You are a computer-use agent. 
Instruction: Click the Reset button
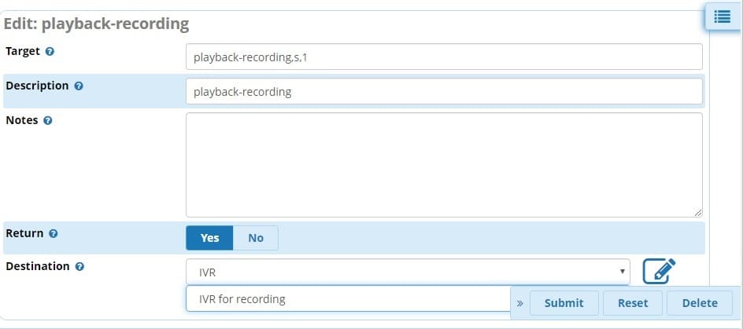(x=633, y=303)
